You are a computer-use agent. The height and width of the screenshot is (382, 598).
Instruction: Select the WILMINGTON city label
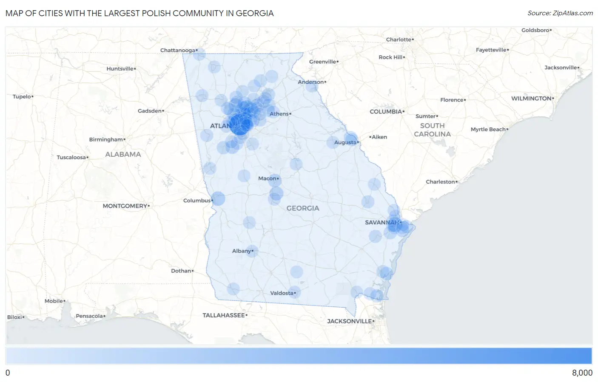click(x=531, y=99)
